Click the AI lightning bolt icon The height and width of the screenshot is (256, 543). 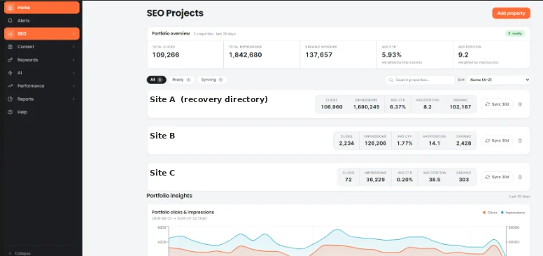tap(10, 73)
